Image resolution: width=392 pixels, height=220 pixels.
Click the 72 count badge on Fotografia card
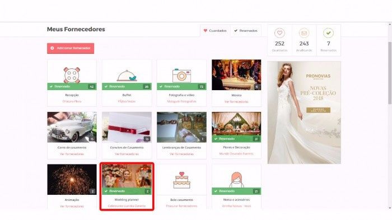click(202, 87)
